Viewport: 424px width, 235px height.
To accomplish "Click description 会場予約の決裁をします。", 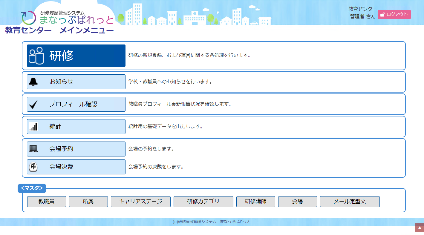I will pos(156,167).
